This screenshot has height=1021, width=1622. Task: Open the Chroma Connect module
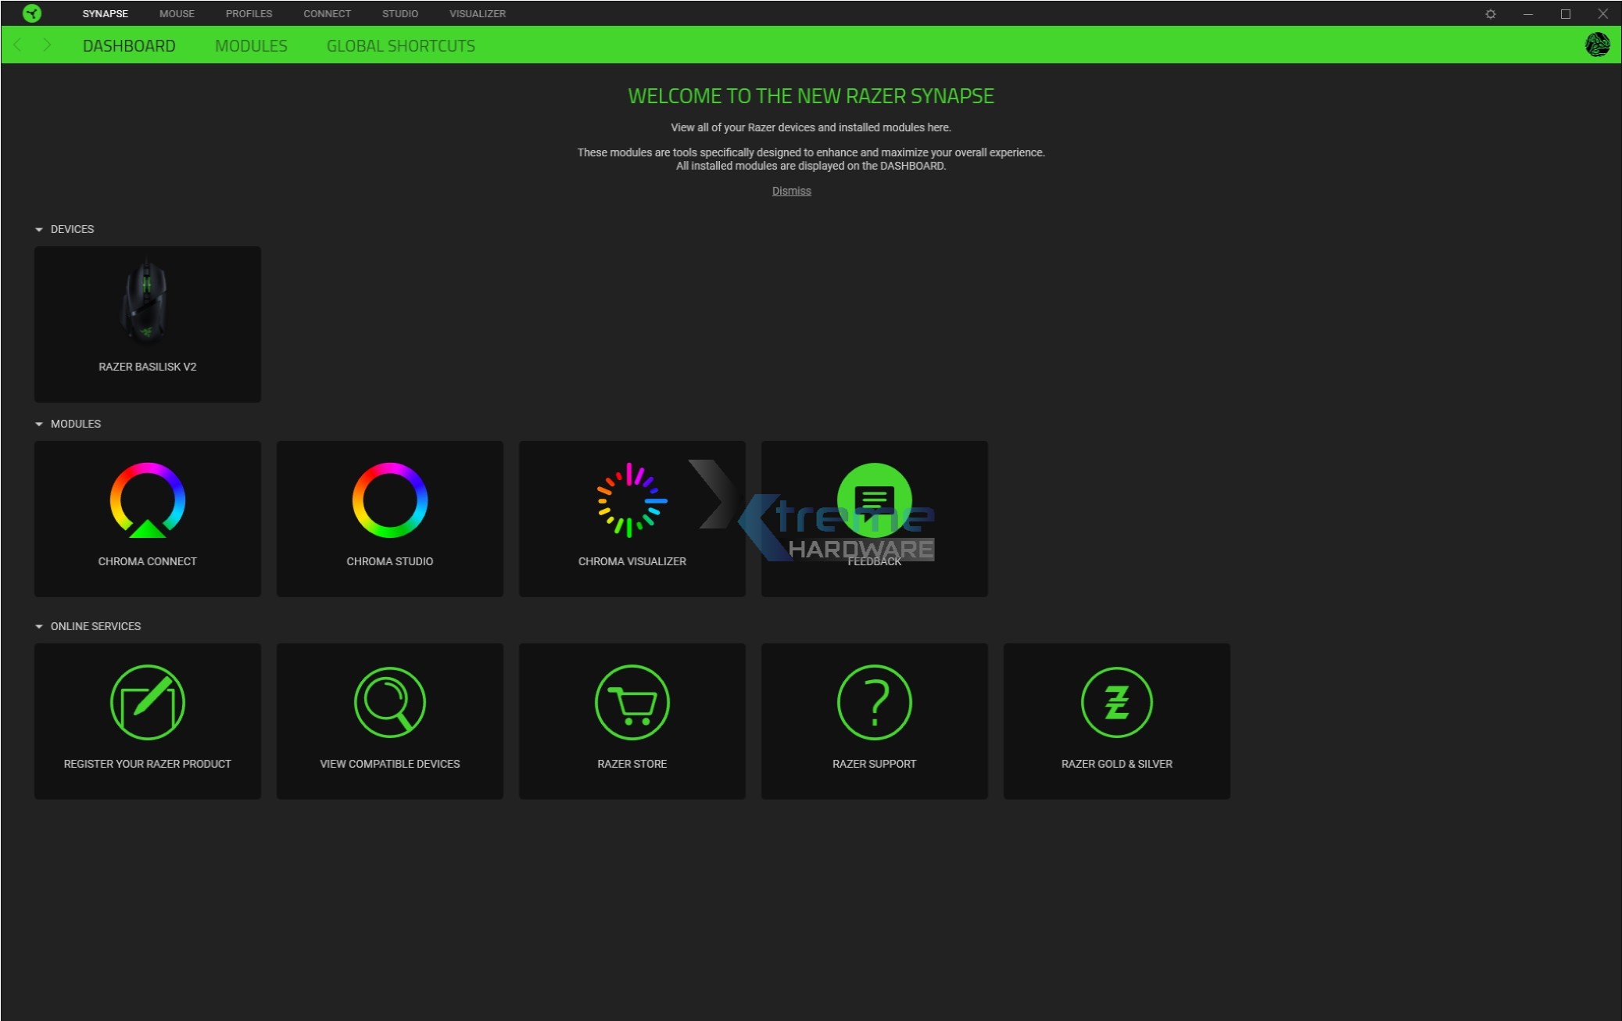(147, 518)
